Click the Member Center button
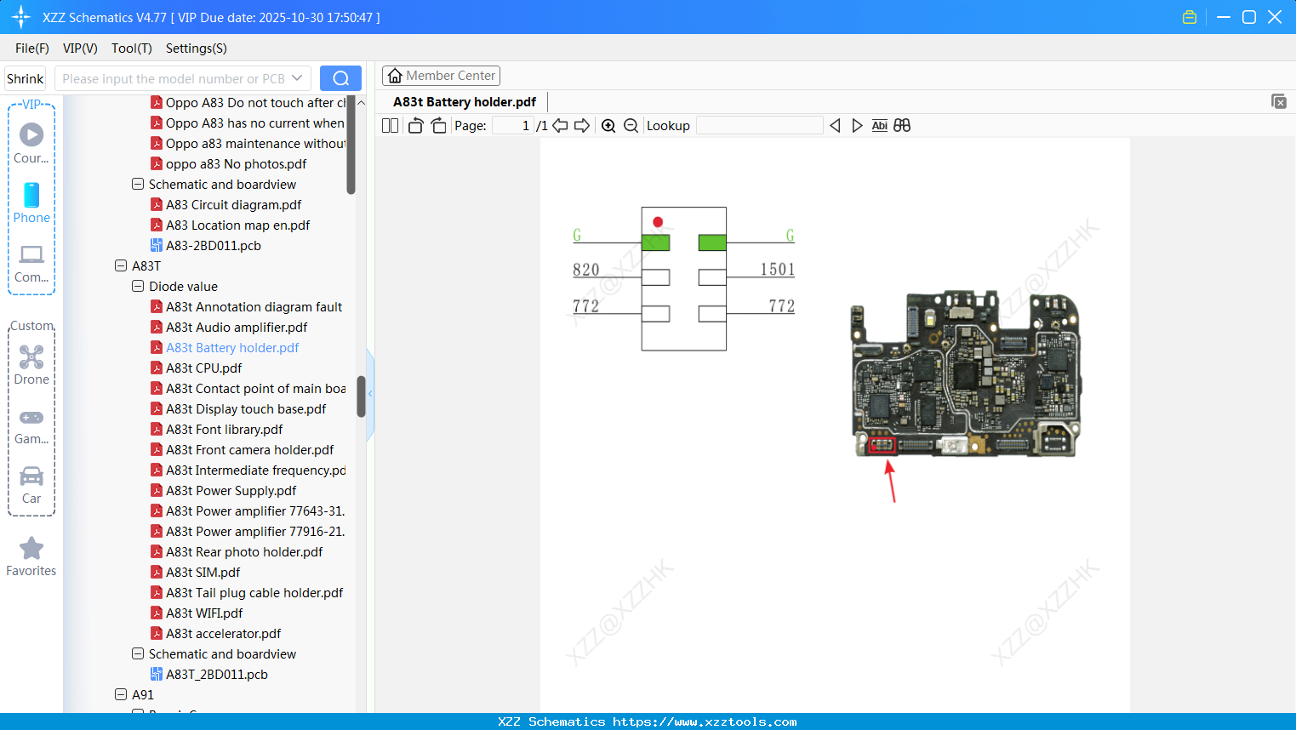Image resolution: width=1296 pixels, height=730 pixels. [x=441, y=76]
